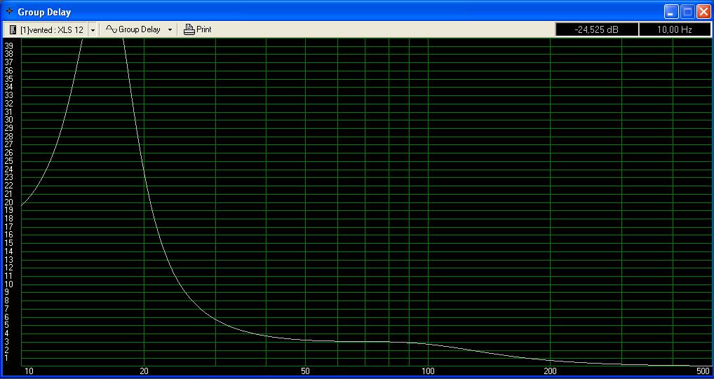This screenshot has height=379, width=714.
Task: Click the 39 label on vertical axis
Action: 9,46
